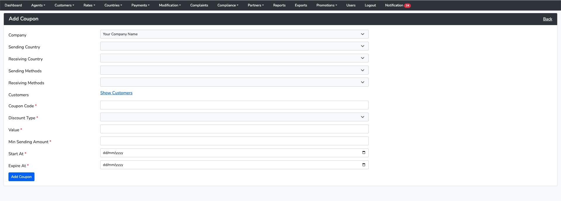Click into the Min Sending Amount field
561x201 pixels.
[234, 141]
